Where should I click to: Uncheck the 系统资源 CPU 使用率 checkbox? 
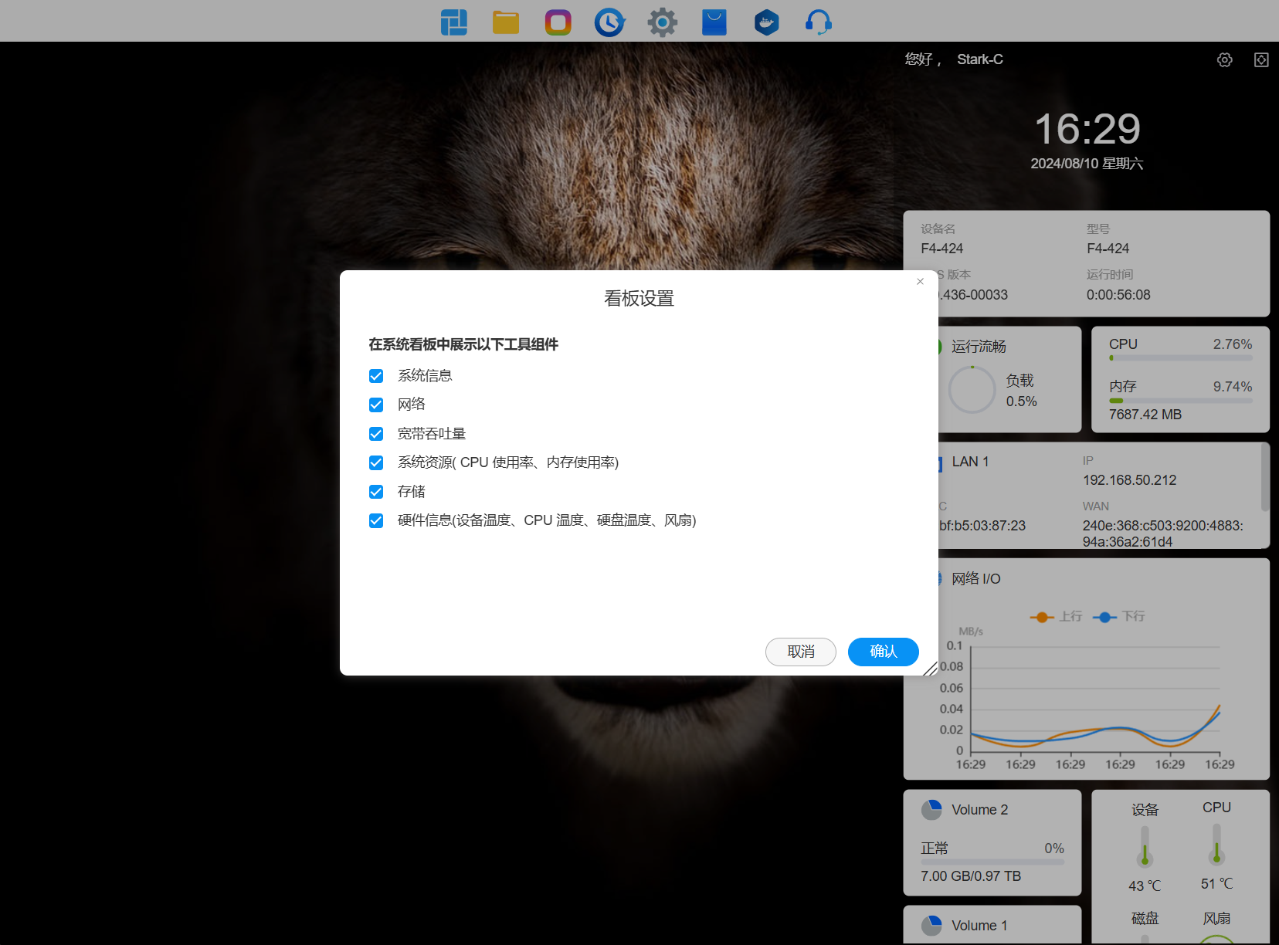(376, 462)
